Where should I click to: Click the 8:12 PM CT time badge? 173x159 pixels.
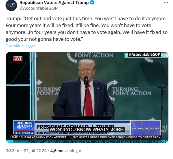pyautogui.click(x=24, y=133)
